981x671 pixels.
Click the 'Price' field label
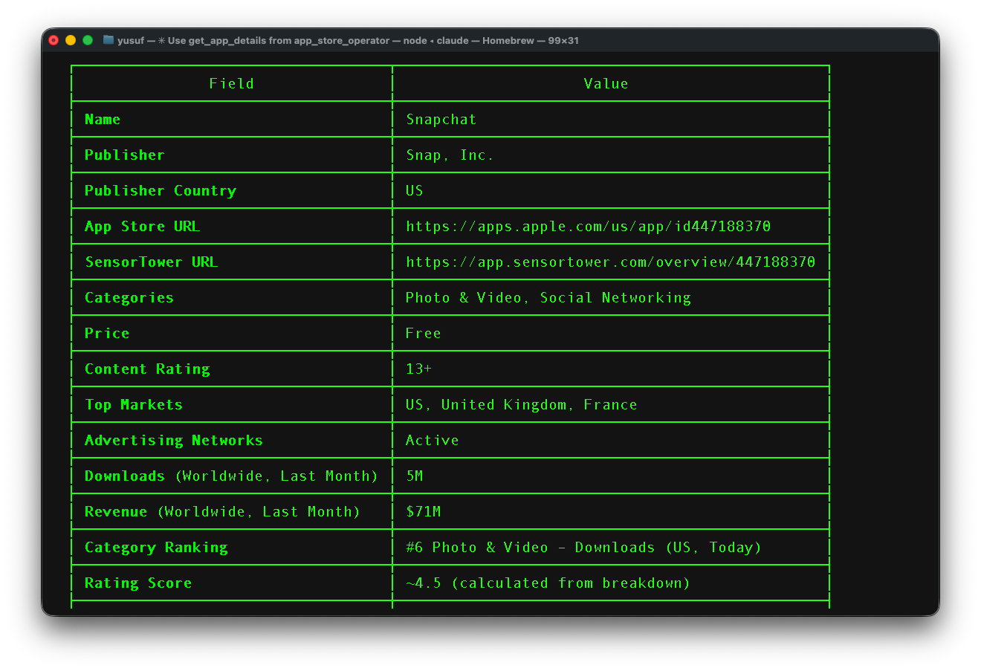tap(107, 334)
